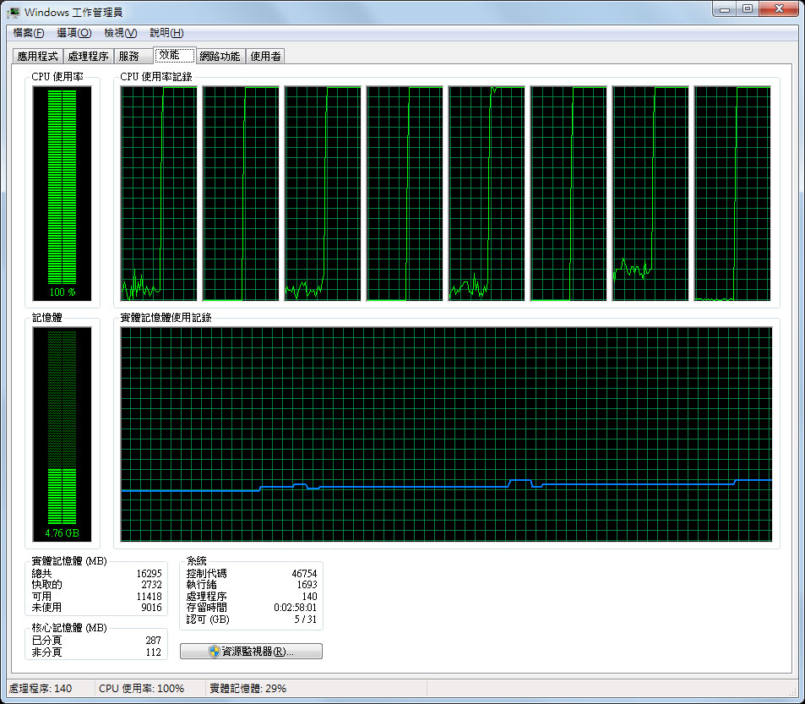Click the Task Manager title bar icon
This screenshot has height=704, width=805.
click(14, 12)
